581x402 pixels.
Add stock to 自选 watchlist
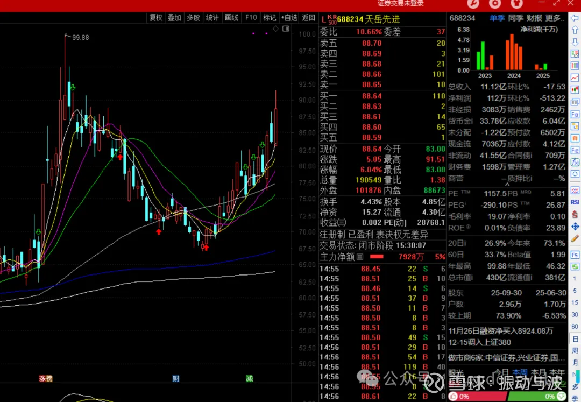[289, 17]
